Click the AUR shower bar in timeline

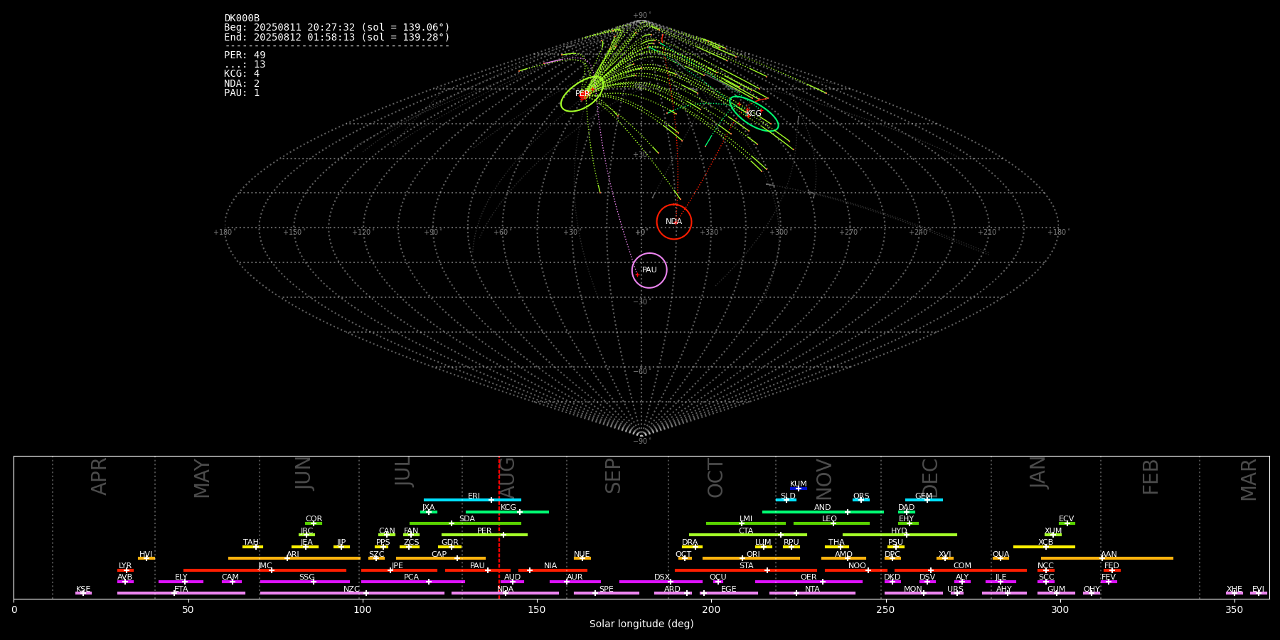pos(575,582)
